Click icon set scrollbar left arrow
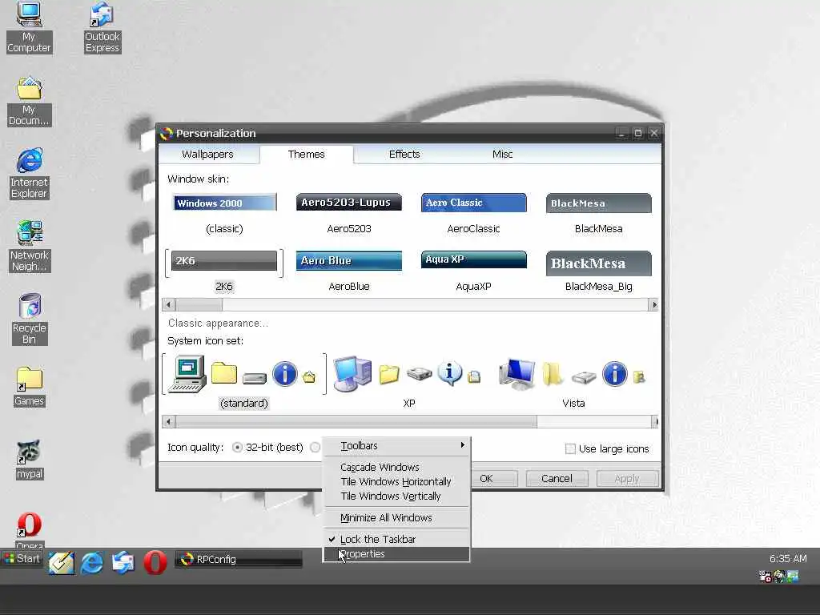 [x=168, y=421]
